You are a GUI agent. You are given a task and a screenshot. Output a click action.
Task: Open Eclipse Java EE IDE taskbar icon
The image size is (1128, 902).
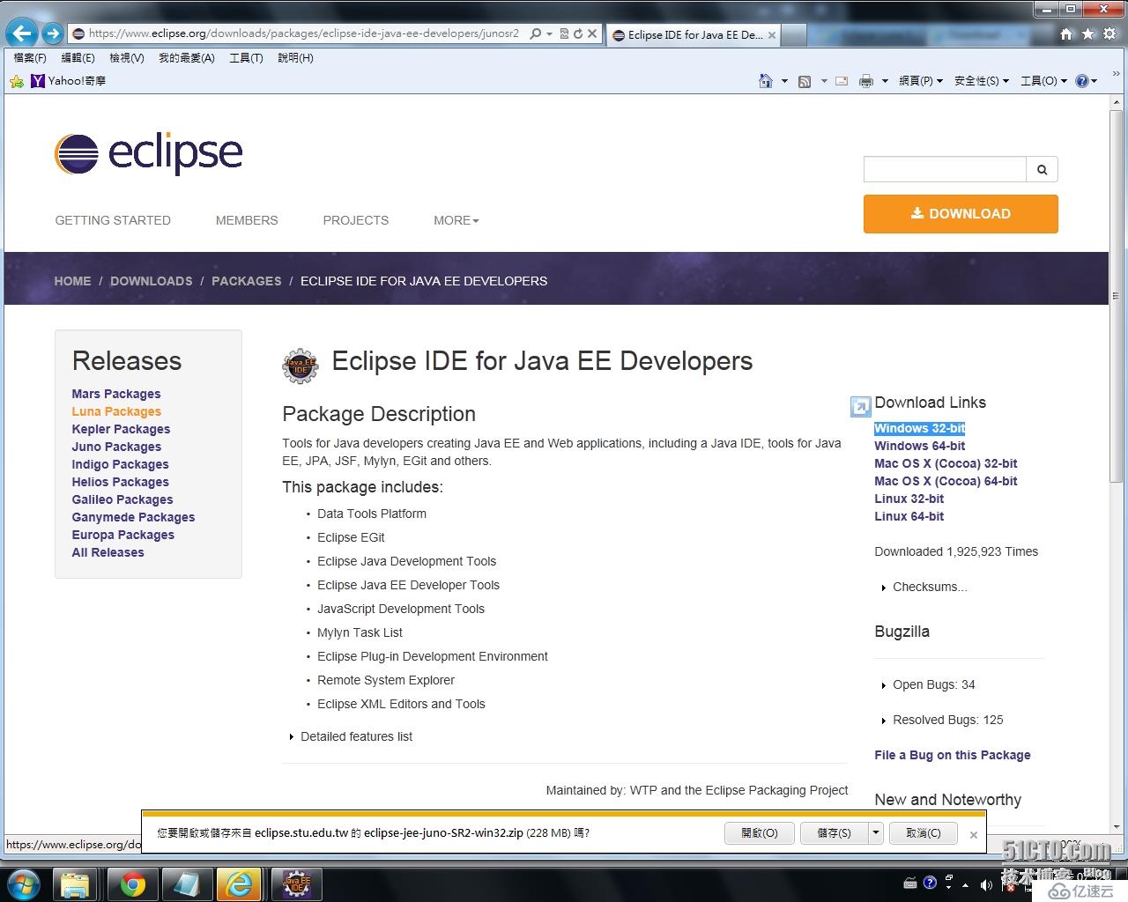296,884
